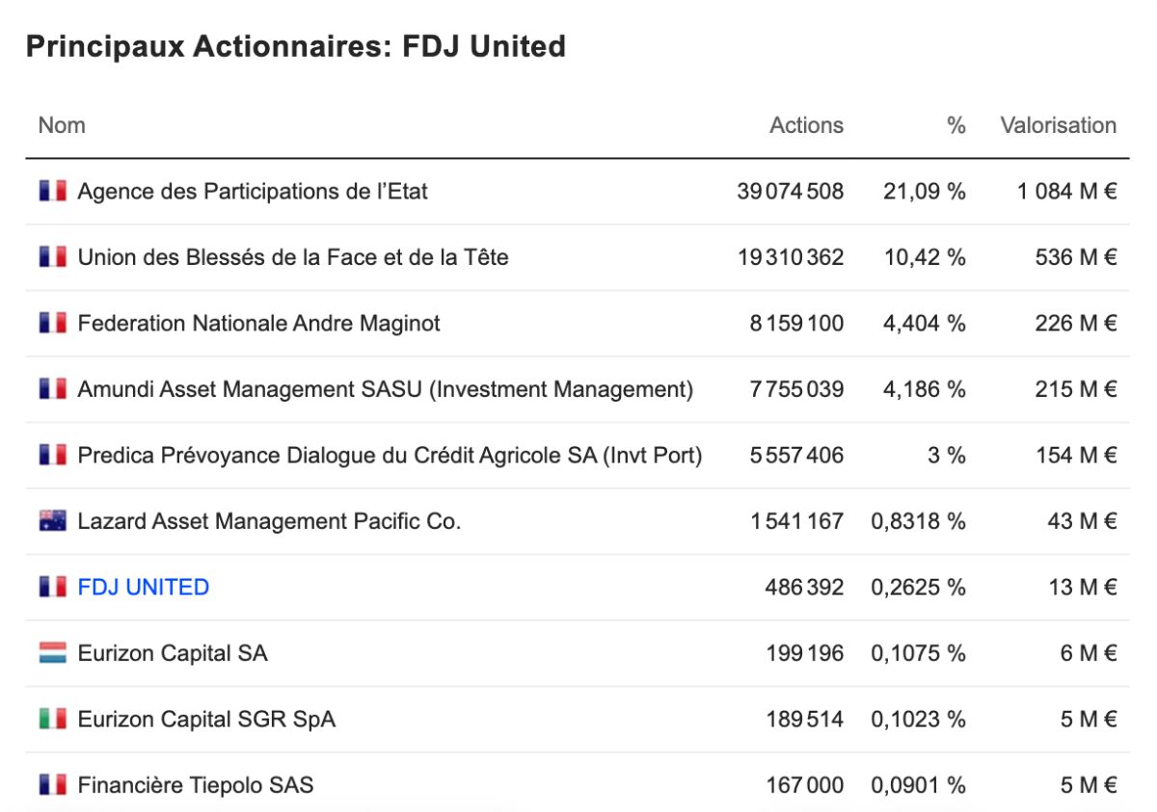Click the Luxembourg flag beside Eurizon Capital SA
This screenshot has width=1157, height=812.
[x=53, y=653]
